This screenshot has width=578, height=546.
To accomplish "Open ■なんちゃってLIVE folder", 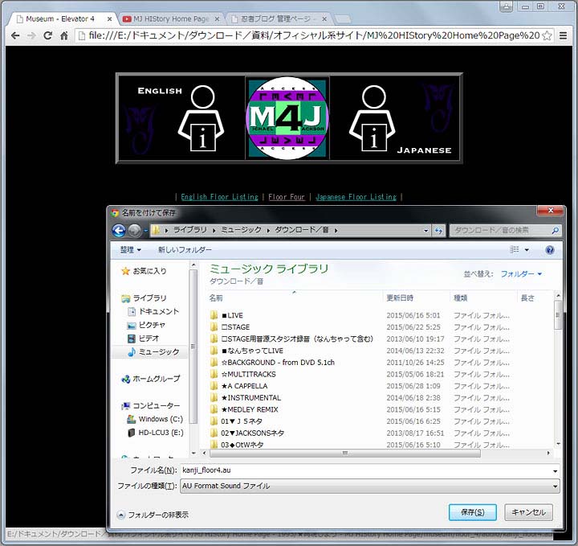I will 246,351.
